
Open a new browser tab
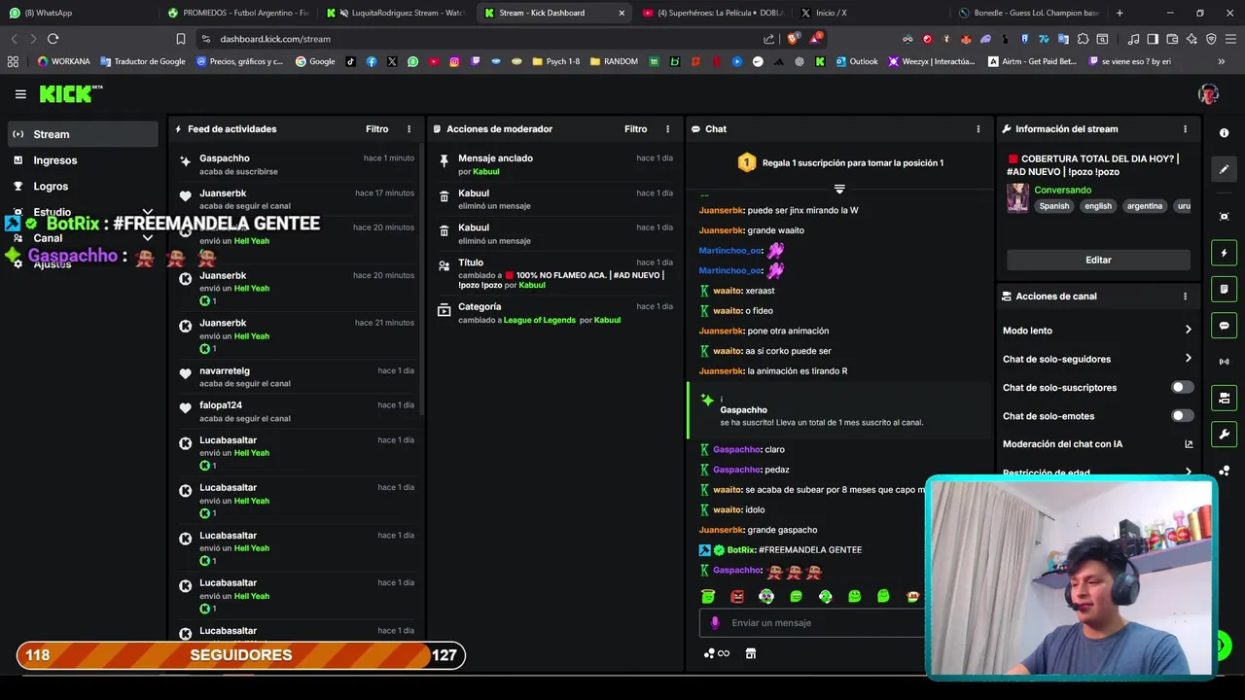point(1120,13)
